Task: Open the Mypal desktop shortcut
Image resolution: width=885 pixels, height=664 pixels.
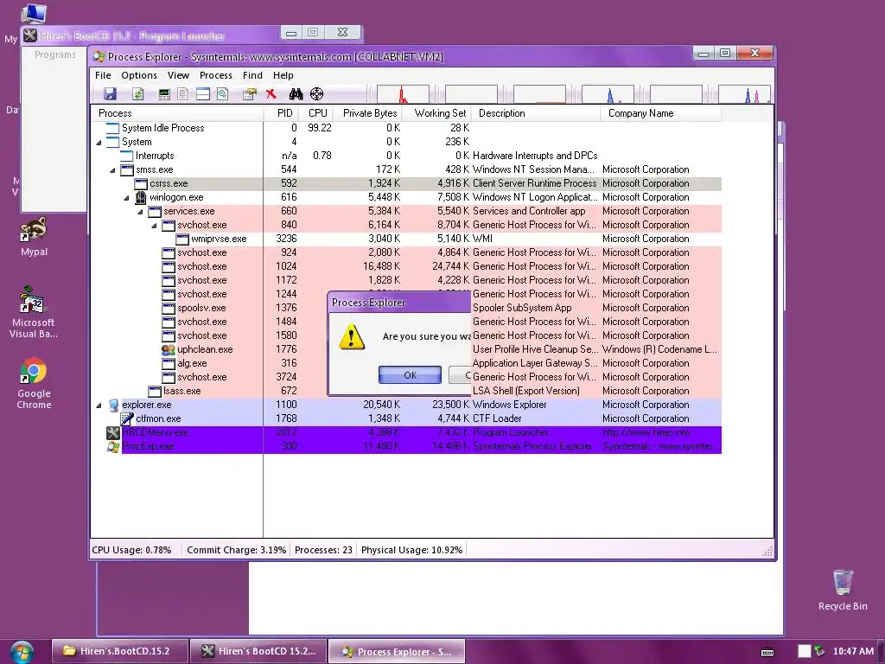Action: tap(34, 237)
